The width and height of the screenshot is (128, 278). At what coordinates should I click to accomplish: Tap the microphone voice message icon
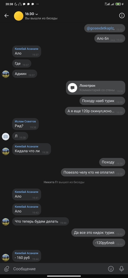coord(122,269)
